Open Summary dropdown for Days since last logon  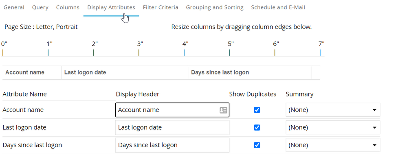pyautogui.click(x=332, y=145)
